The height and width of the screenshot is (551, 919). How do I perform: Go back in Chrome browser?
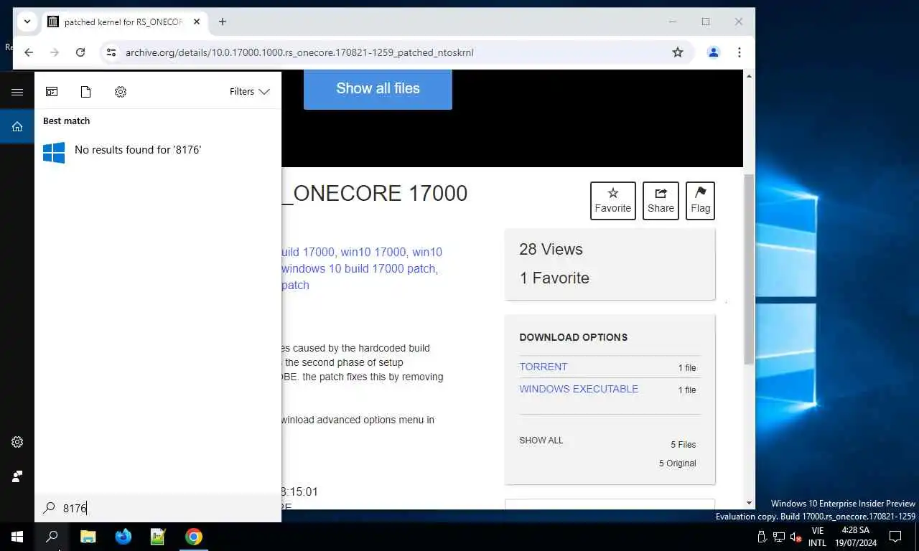click(x=29, y=52)
